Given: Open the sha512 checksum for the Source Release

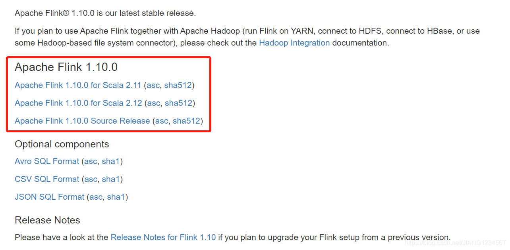Looking at the screenshot, I should [x=186, y=121].
